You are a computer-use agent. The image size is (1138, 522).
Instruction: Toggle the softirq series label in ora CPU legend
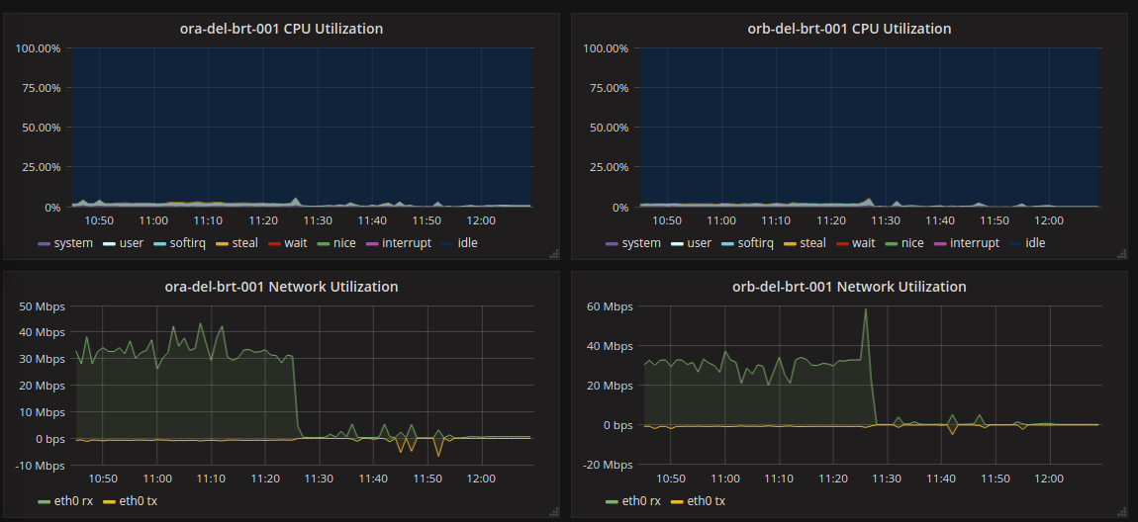[x=187, y=243]
